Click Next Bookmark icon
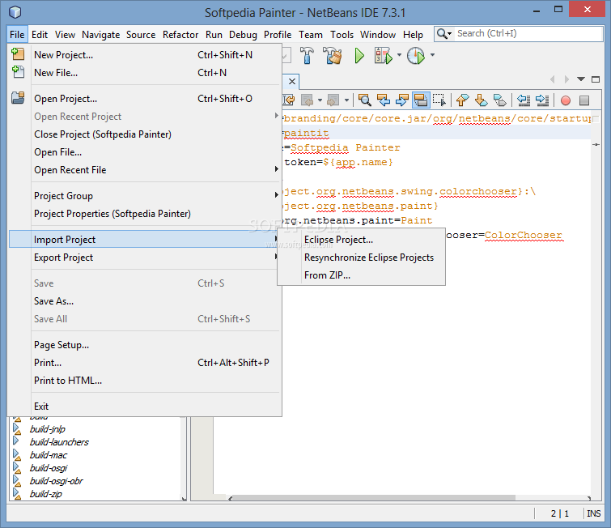Viewport: 611px width, 528px height. coord(482,100)
